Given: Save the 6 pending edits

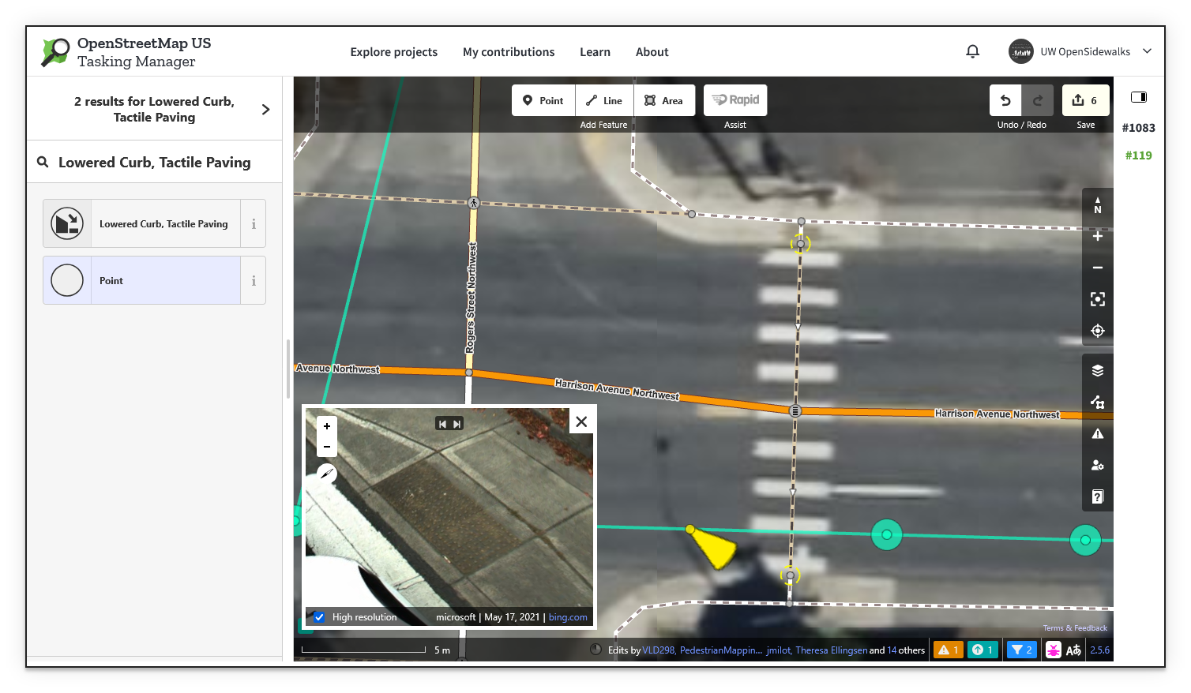Looking at the screenshot, I should tap(1085, 100).
